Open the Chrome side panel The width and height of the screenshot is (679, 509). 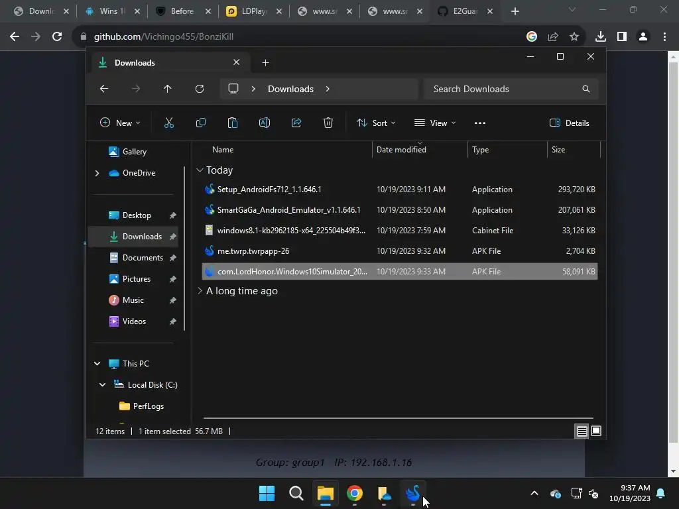pos(622,37)
